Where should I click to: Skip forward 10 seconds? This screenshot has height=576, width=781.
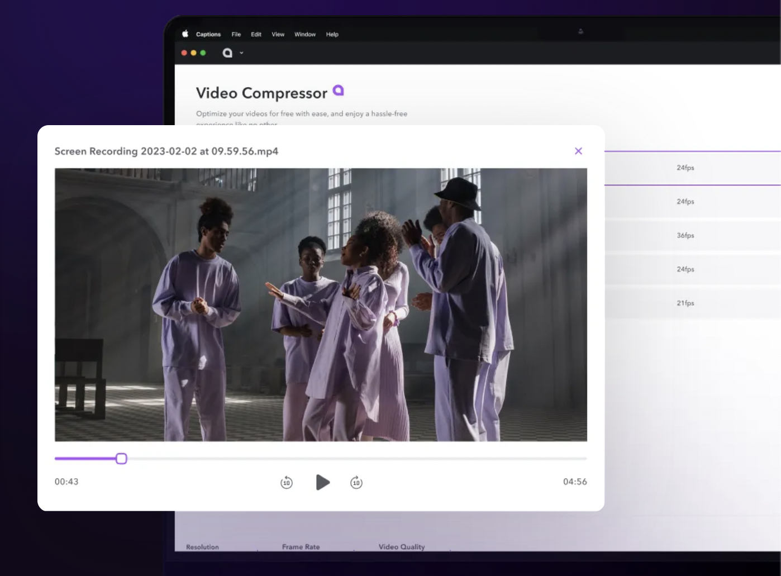(x=356, y=482)
